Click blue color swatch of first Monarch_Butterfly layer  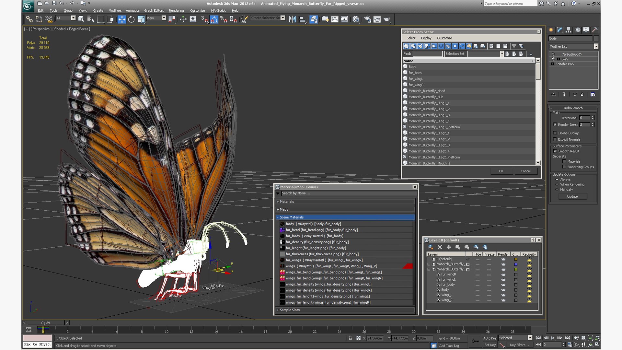pyautogui.click(x=516, y=264)
